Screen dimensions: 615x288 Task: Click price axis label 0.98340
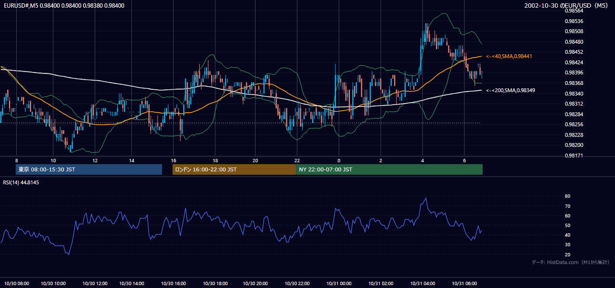coord(574,94)
